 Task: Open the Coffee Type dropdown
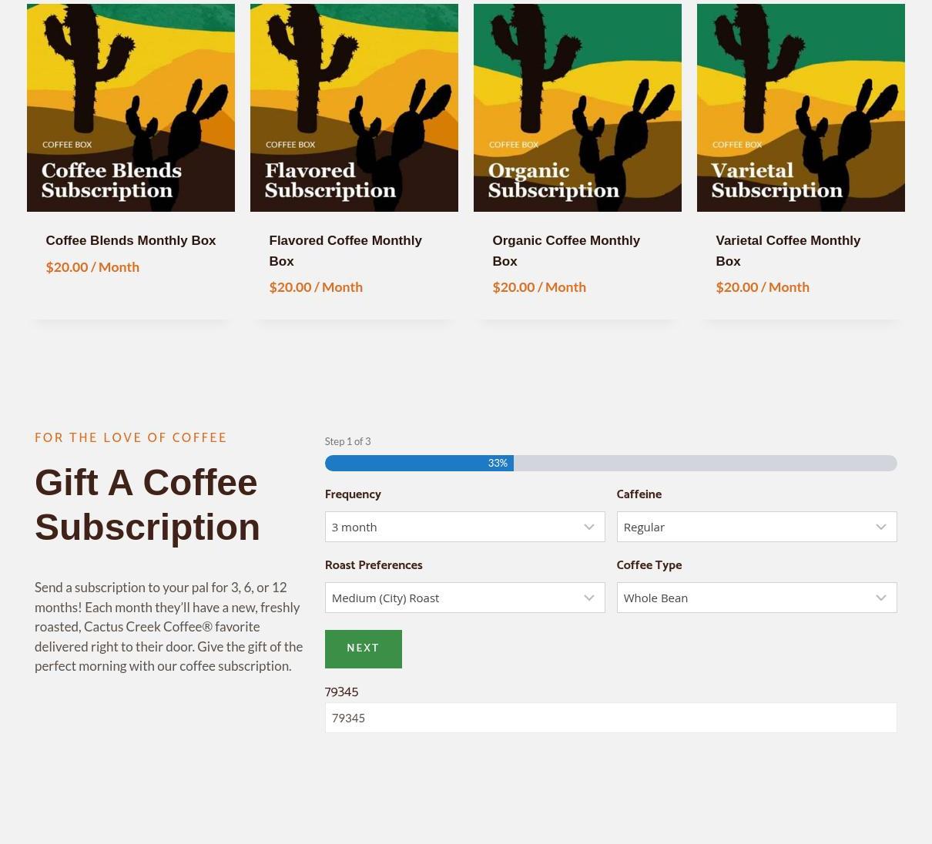click(746, 598)
